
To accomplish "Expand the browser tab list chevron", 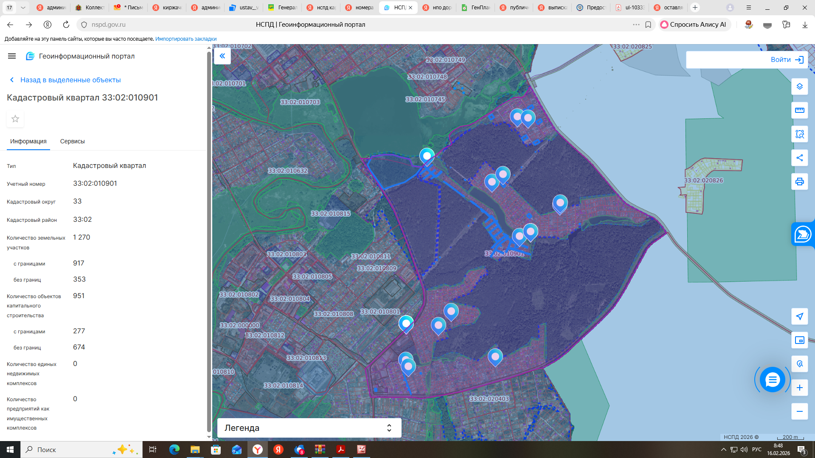I will pyautogui.click(x=23, y=8).
